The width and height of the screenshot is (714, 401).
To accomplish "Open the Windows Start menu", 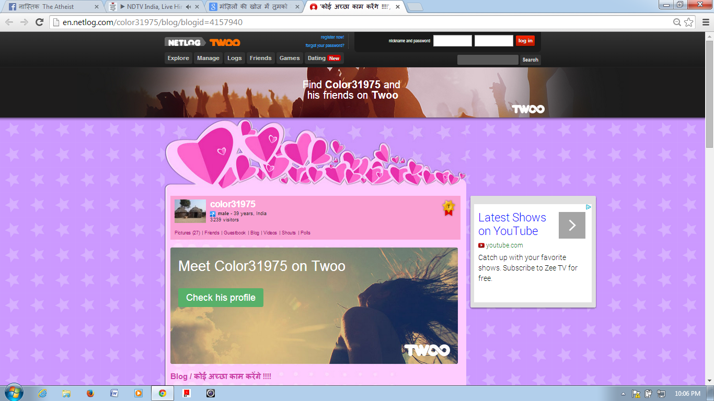I will [14, 393].
